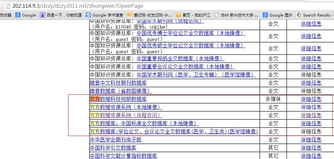Image resolution: width=334 pixels, height=159 pixels.
Task: Click 详细信息 for 中国科学引文数据库 row
Action: [311, 148]
